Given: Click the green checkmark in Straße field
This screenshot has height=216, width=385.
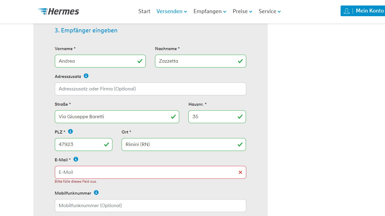Looking at the screenshot, I should [173, 117].
